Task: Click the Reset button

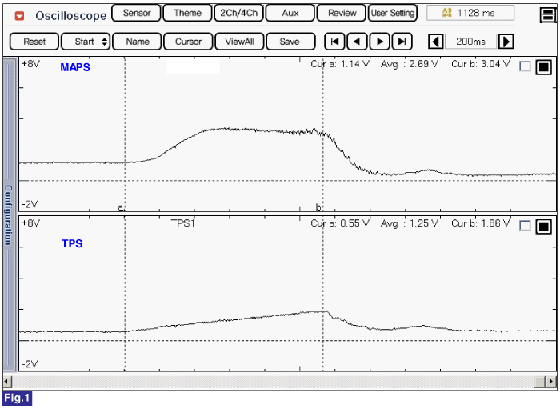Action: [x=34, y=42]
